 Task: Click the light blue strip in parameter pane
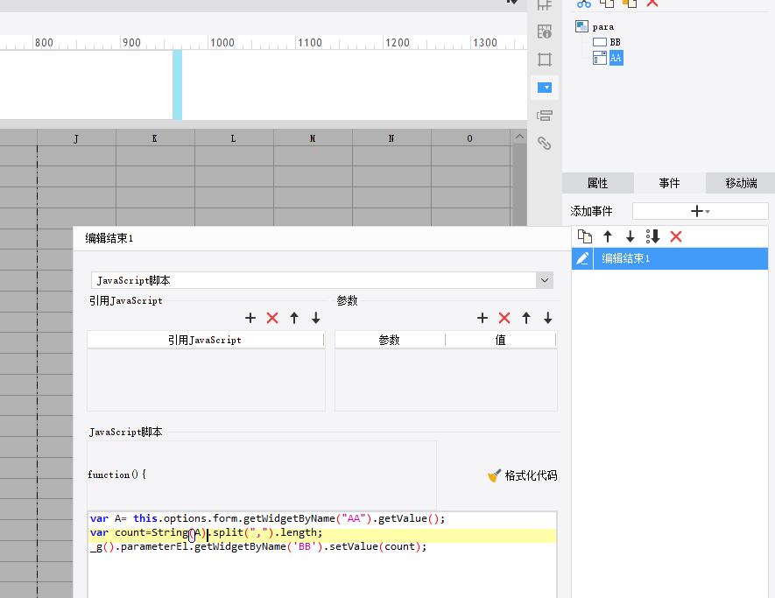pyautogui.click(x=178, y=85)
